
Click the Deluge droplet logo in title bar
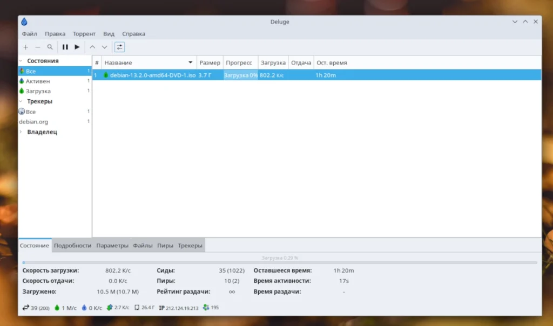point(24,22)
